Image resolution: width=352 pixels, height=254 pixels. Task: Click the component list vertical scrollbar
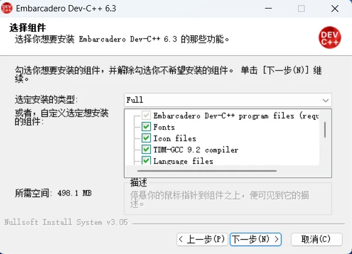coord(325,130)
